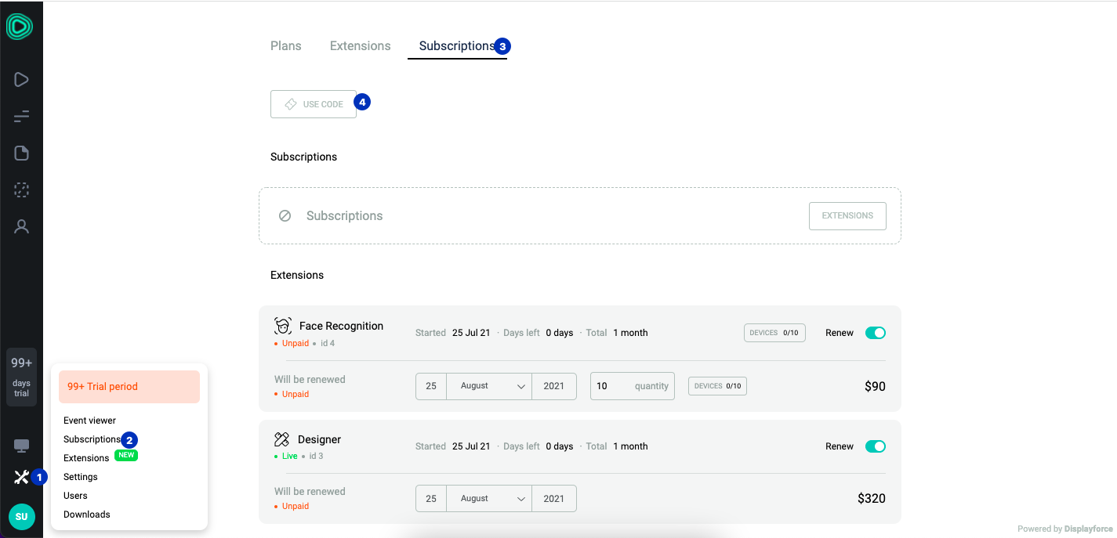Switch to the Plans tab
Image resolution: width=1117 pixels, height=538 pixels.
[286, 45]
